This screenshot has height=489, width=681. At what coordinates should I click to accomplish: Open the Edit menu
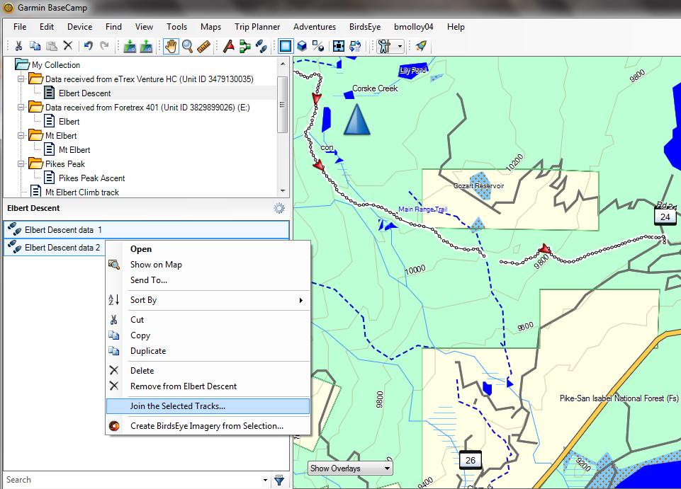coord(47,27)
